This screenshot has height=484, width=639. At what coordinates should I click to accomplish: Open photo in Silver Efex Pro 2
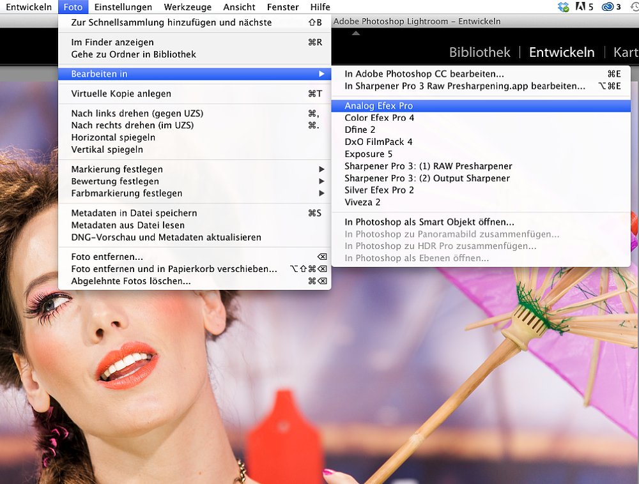[481, 190]
